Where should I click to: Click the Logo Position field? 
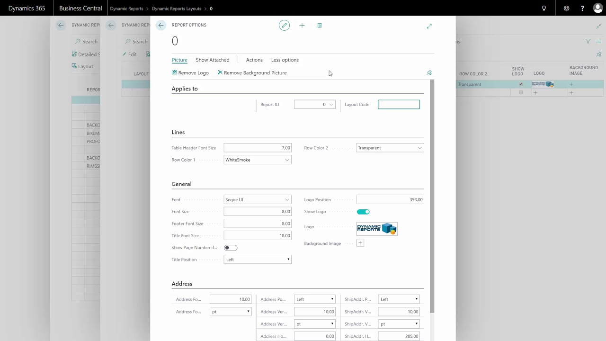[x=390, y=200]
